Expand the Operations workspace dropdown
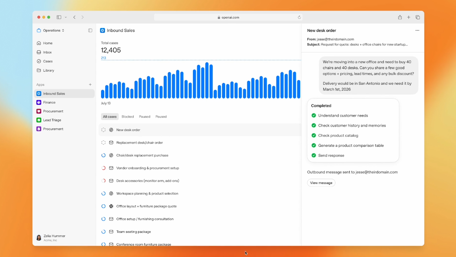The width and height of the screenshot is (456, 257). tap(51, 30)
